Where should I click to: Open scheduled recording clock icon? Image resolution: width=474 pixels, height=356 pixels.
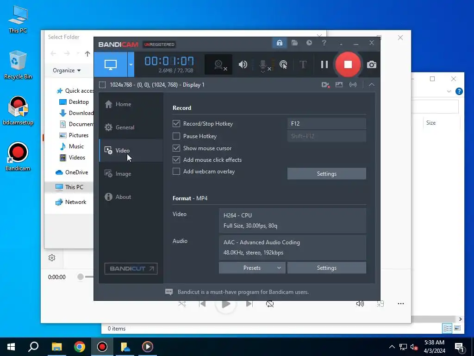309,43
